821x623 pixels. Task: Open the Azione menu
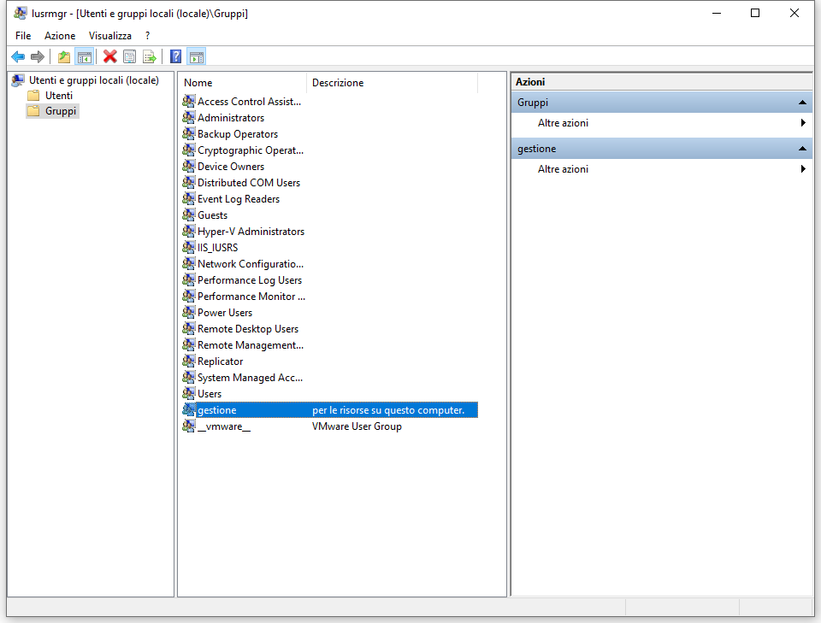pyautogui.click(x=60, y=36)
